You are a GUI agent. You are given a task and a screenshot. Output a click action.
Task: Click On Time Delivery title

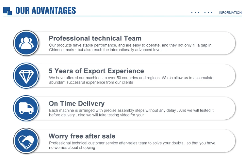76,104
